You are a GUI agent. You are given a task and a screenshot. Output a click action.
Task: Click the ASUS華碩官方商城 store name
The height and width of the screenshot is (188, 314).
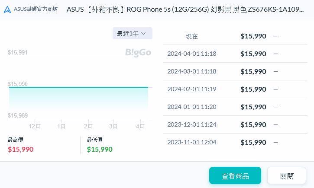36,9
